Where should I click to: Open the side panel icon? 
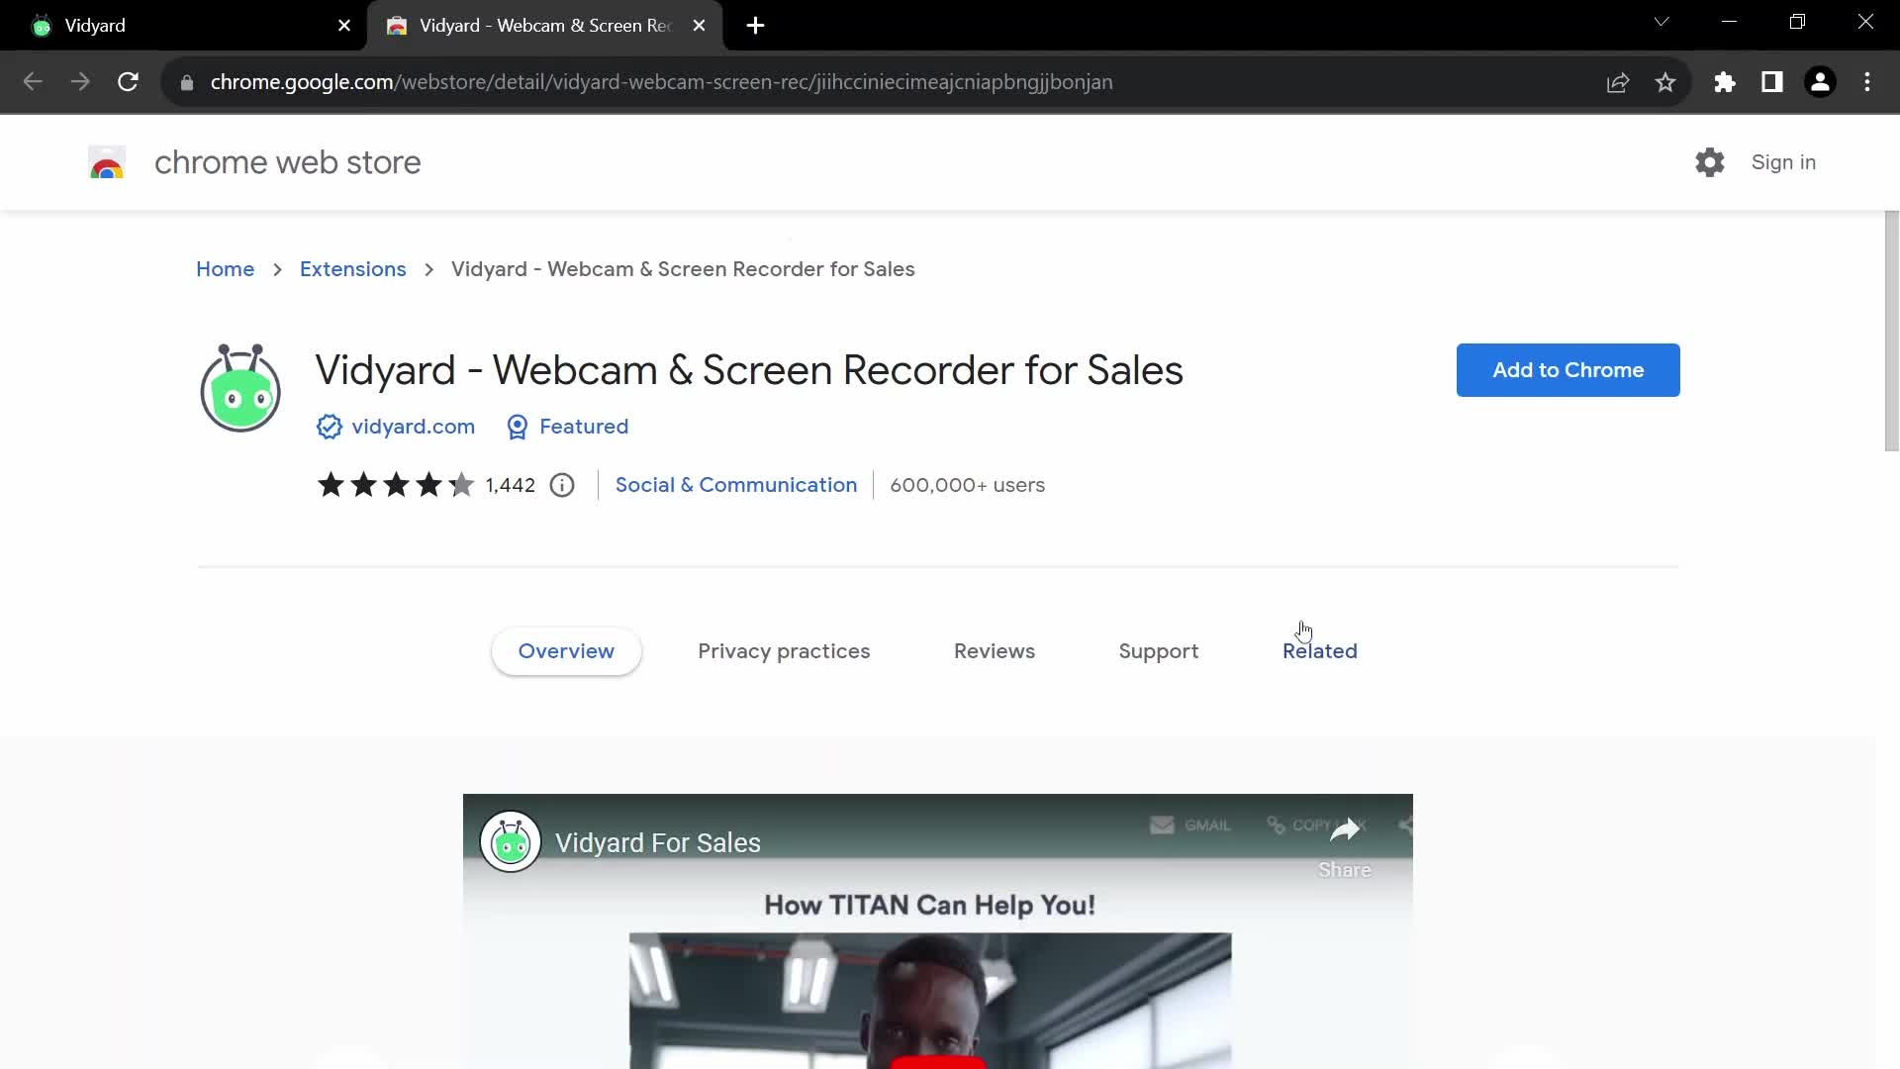pyautogui.click(x=1772, y=82)
